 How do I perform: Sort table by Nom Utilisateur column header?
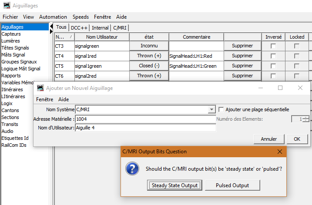pyautogui.click(x=101, y=37)
